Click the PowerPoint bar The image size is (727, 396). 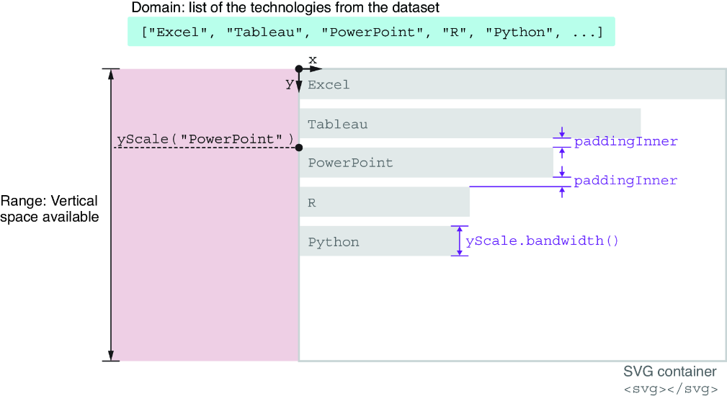tap(426, 163)
